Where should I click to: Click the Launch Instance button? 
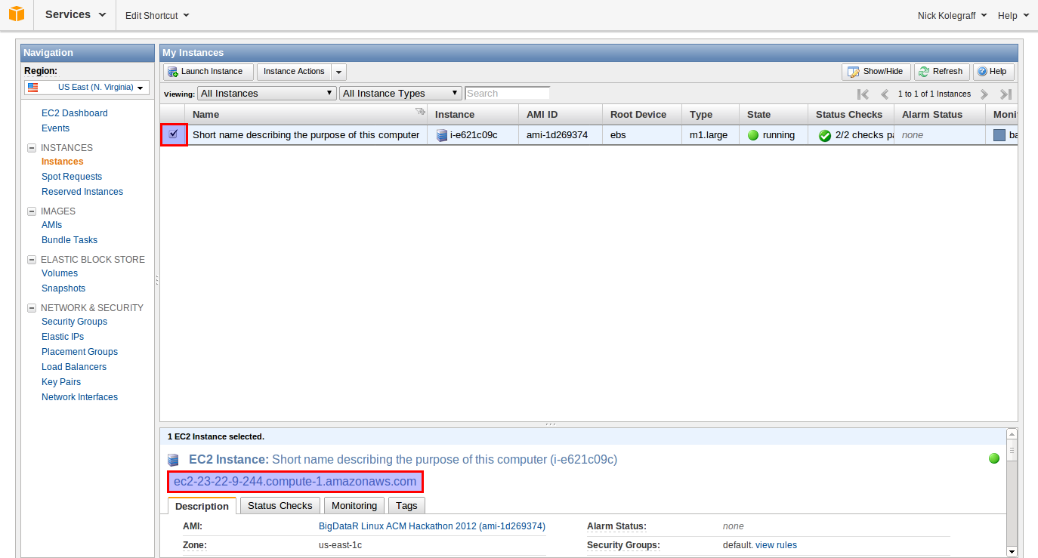pos(209,72)
